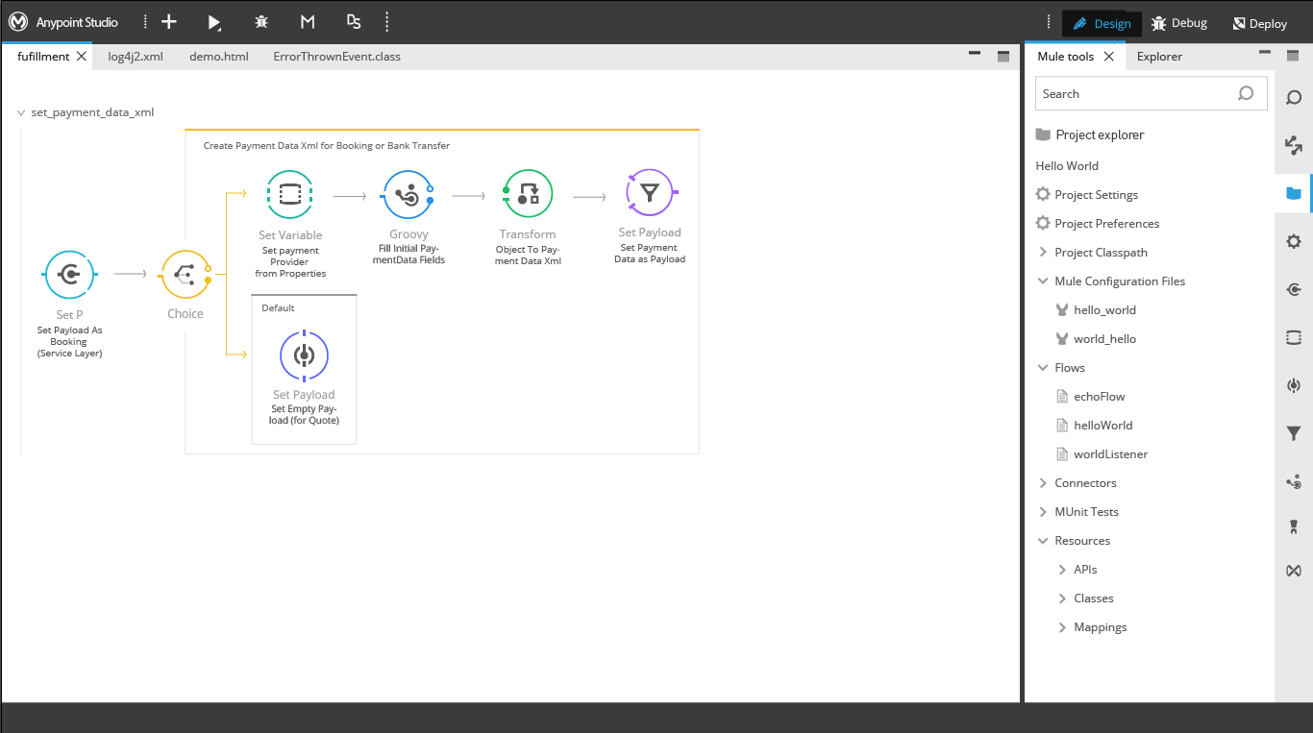This screenshot has width=1313, height=733.
Task: Collapse the Flows tree node
Action: point(1043,367)
